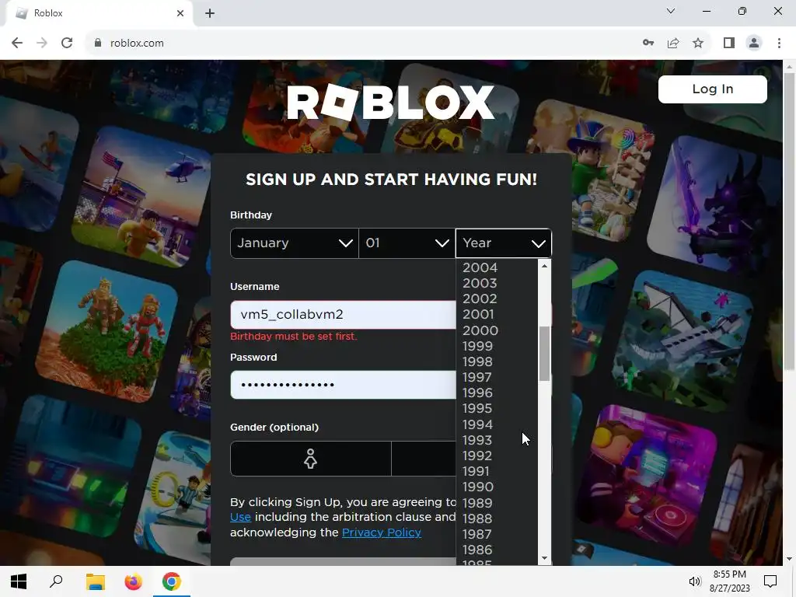Open a new browser tab
Image resolution: width=796 pixels, height=597 pixels.
[x=210, y=13]
